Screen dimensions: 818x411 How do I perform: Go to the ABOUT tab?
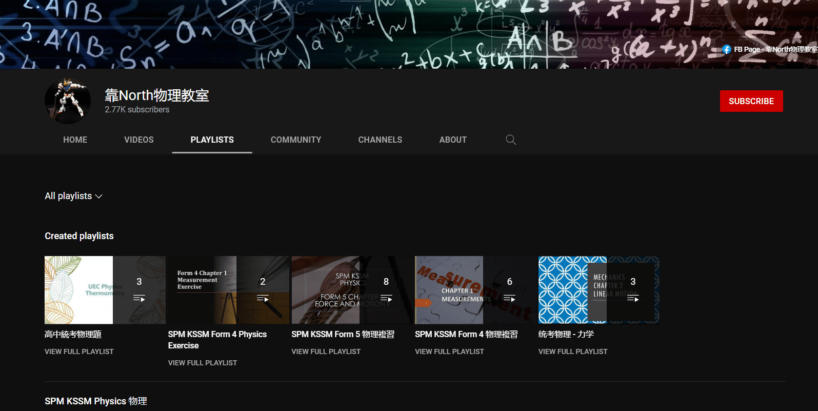(x=453, y=140)
